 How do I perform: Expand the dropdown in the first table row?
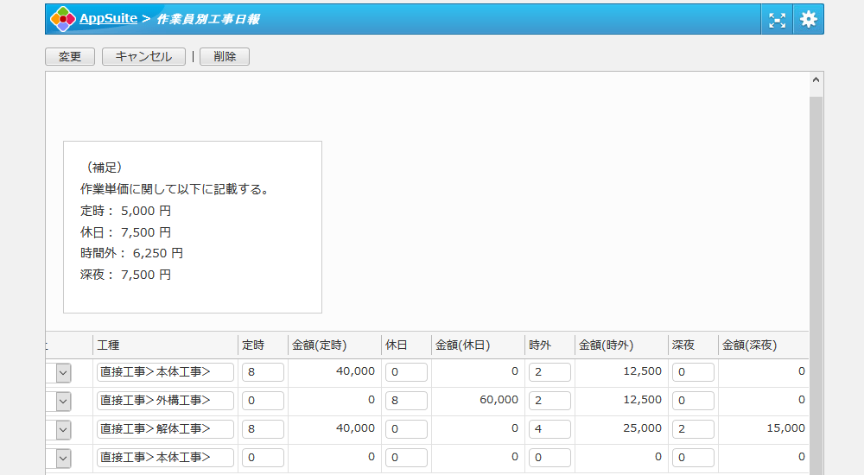[64, 372]
